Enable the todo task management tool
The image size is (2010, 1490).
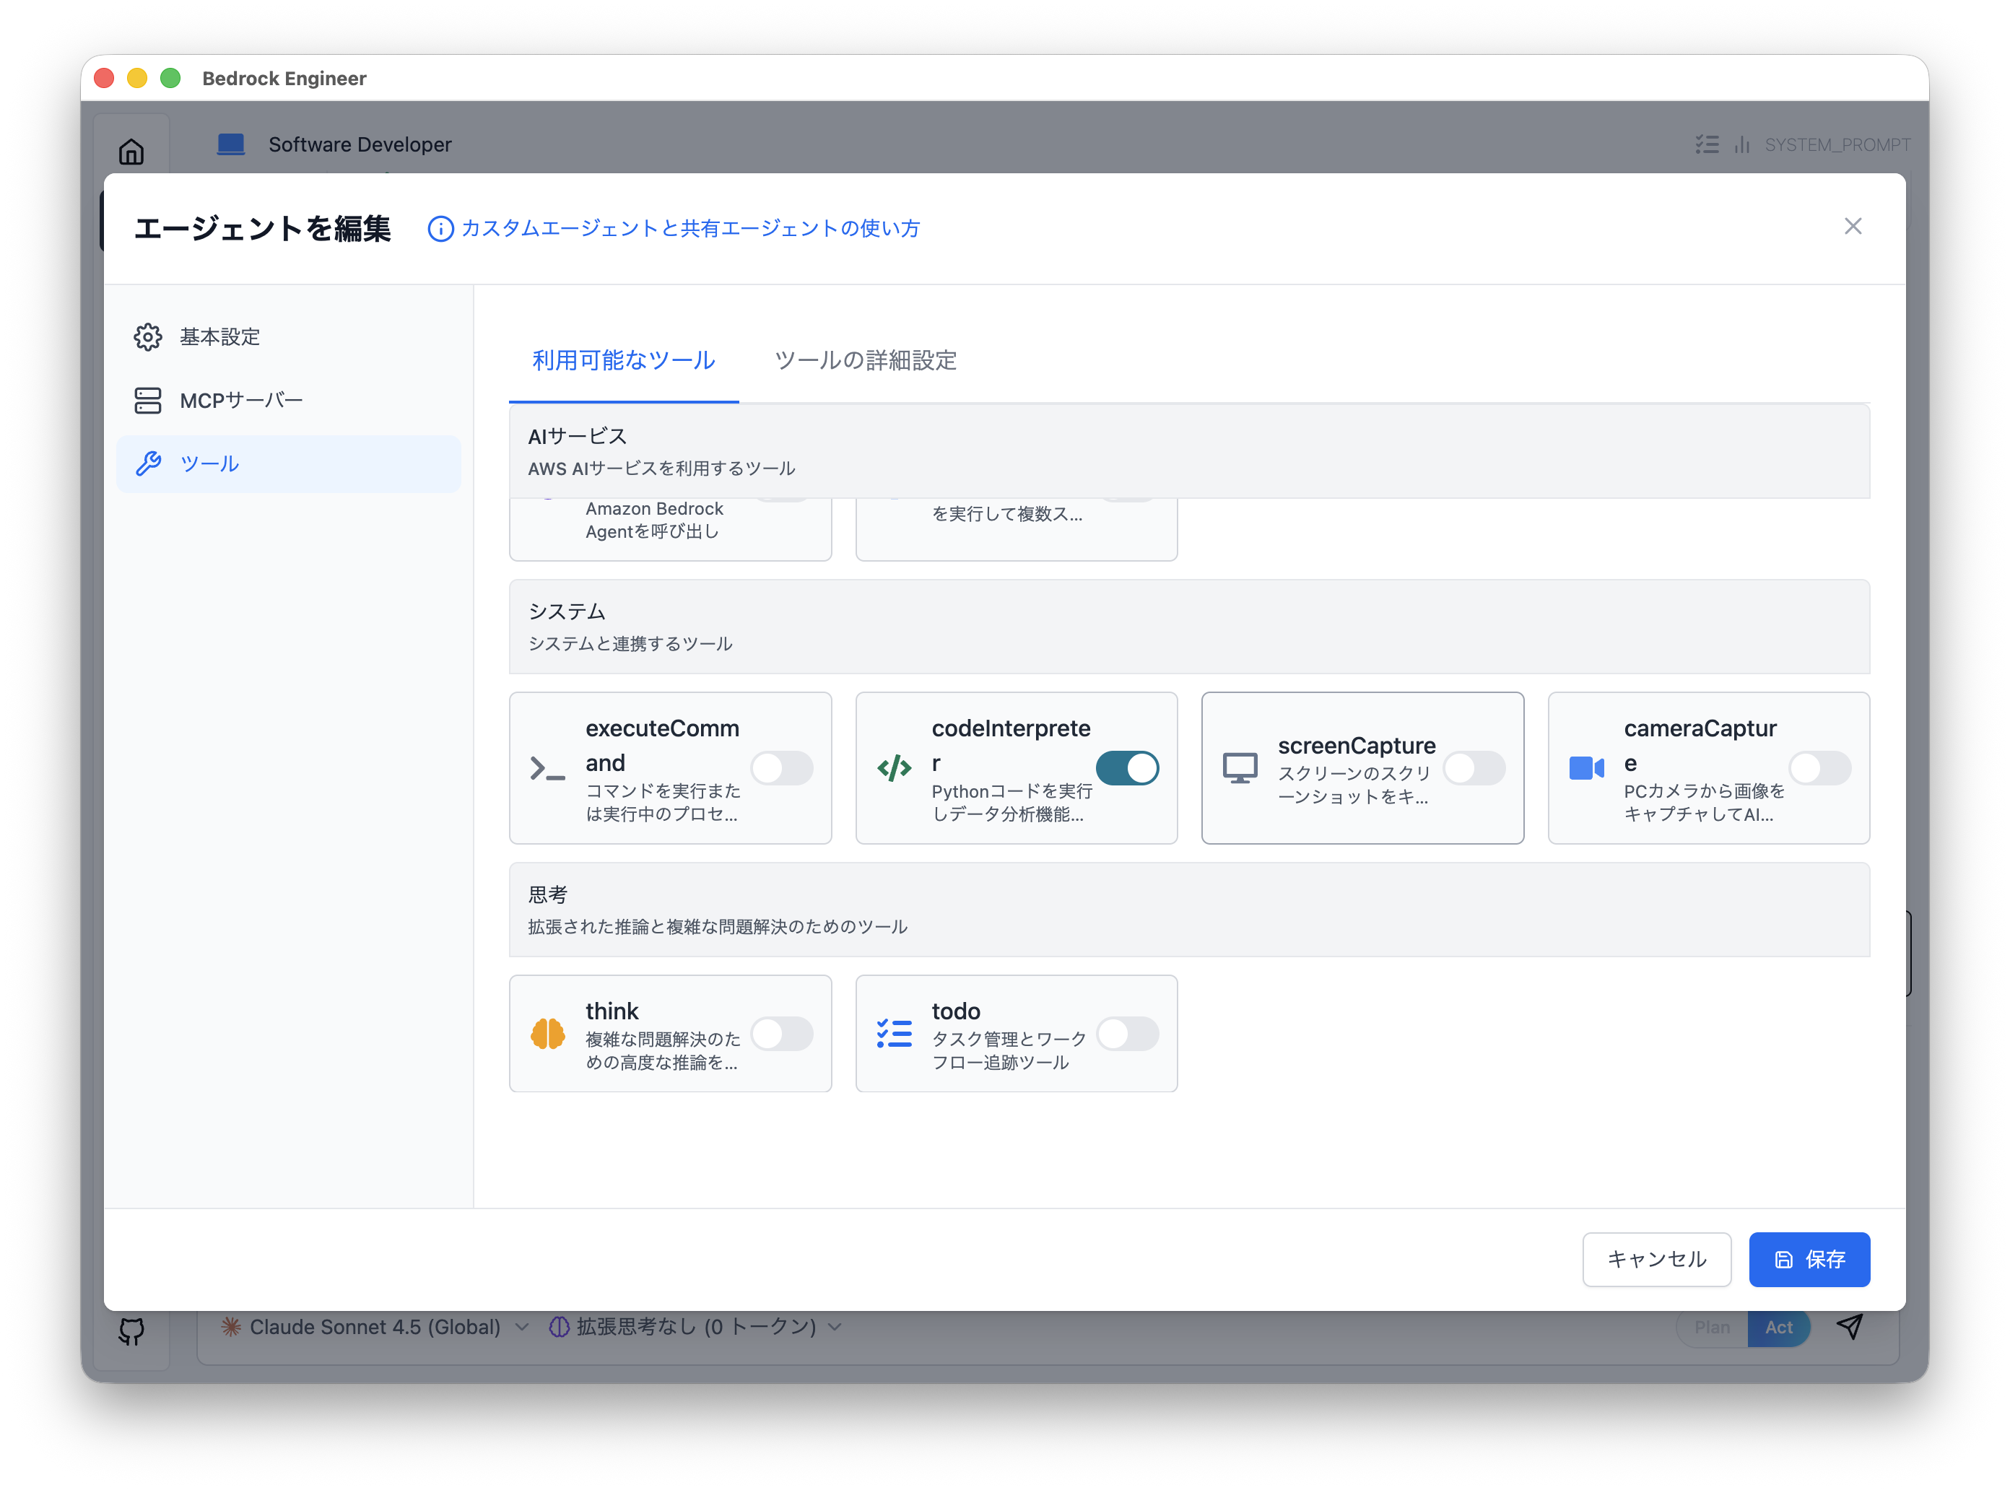click(1128, 1034)
